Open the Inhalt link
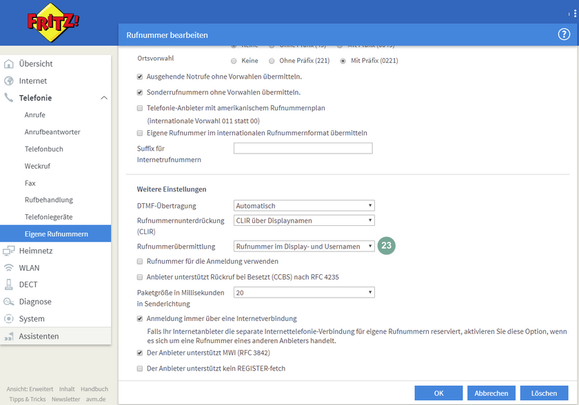 coord(67,388)
